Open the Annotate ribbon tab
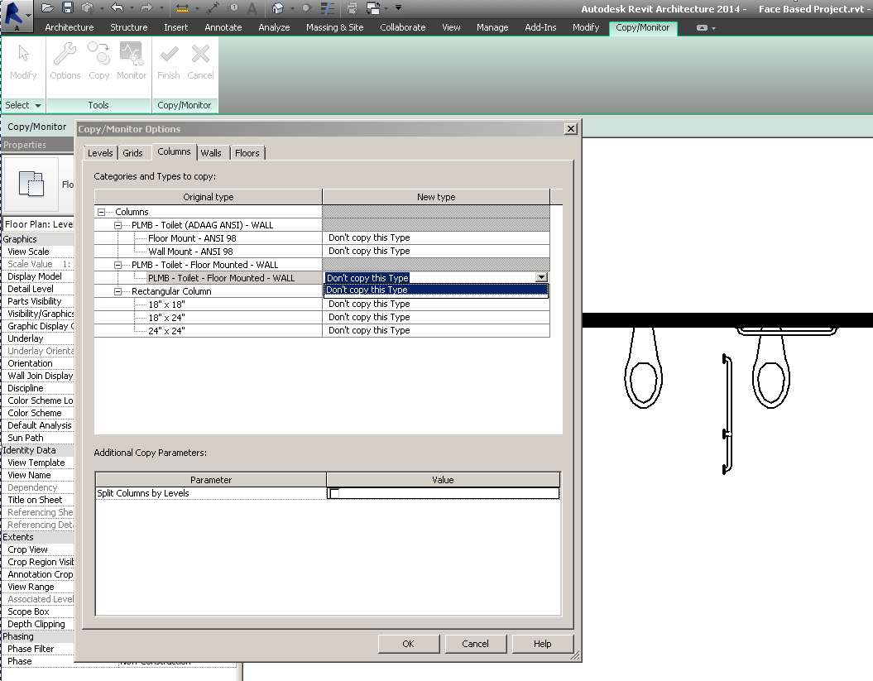This screenshot has height=681, width=873. 223,27
